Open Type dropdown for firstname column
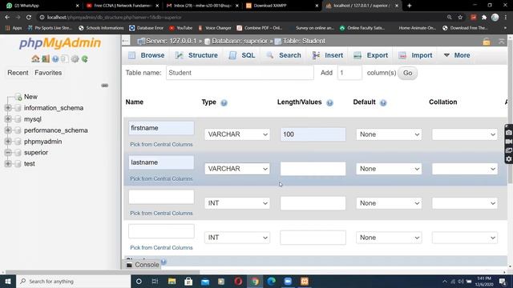513x288 pixels. pos(237,134)
